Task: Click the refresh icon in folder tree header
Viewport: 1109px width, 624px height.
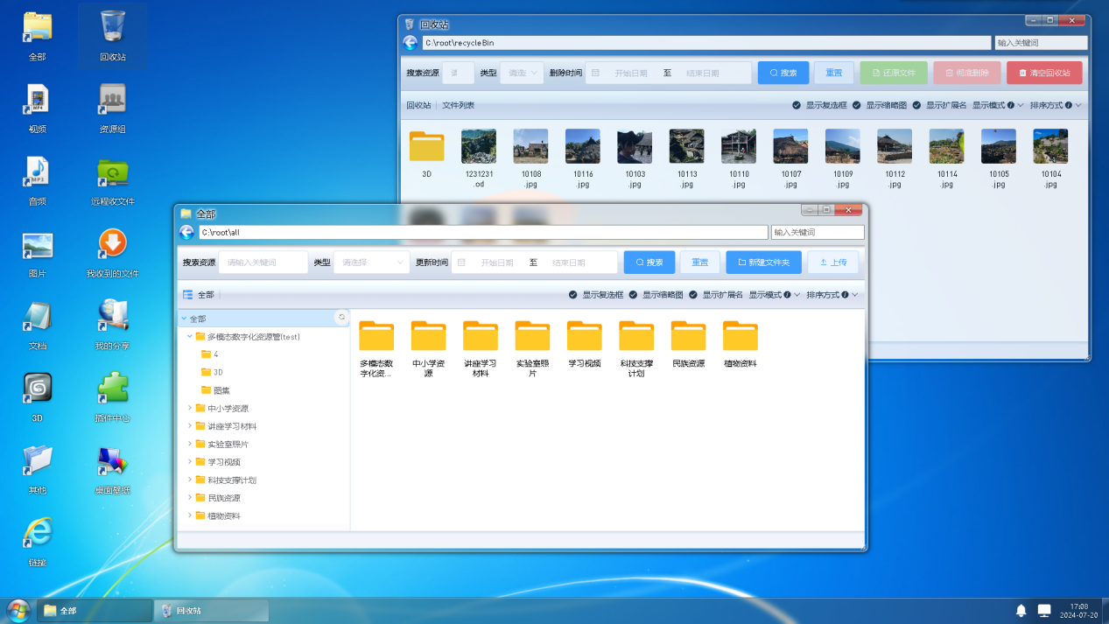Action: (x=341, y=318)
